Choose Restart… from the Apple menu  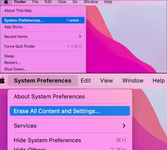(x=12, y=63)
